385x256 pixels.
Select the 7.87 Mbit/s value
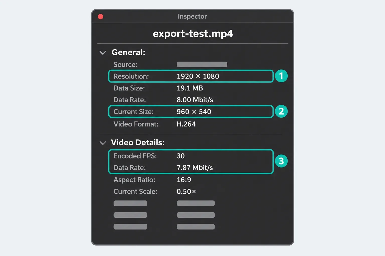(x=195, y=167)
